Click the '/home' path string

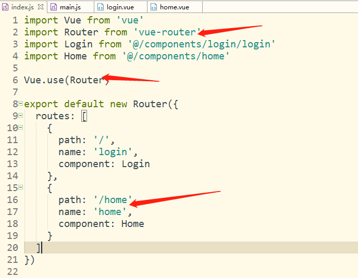[x=113, y=200]
